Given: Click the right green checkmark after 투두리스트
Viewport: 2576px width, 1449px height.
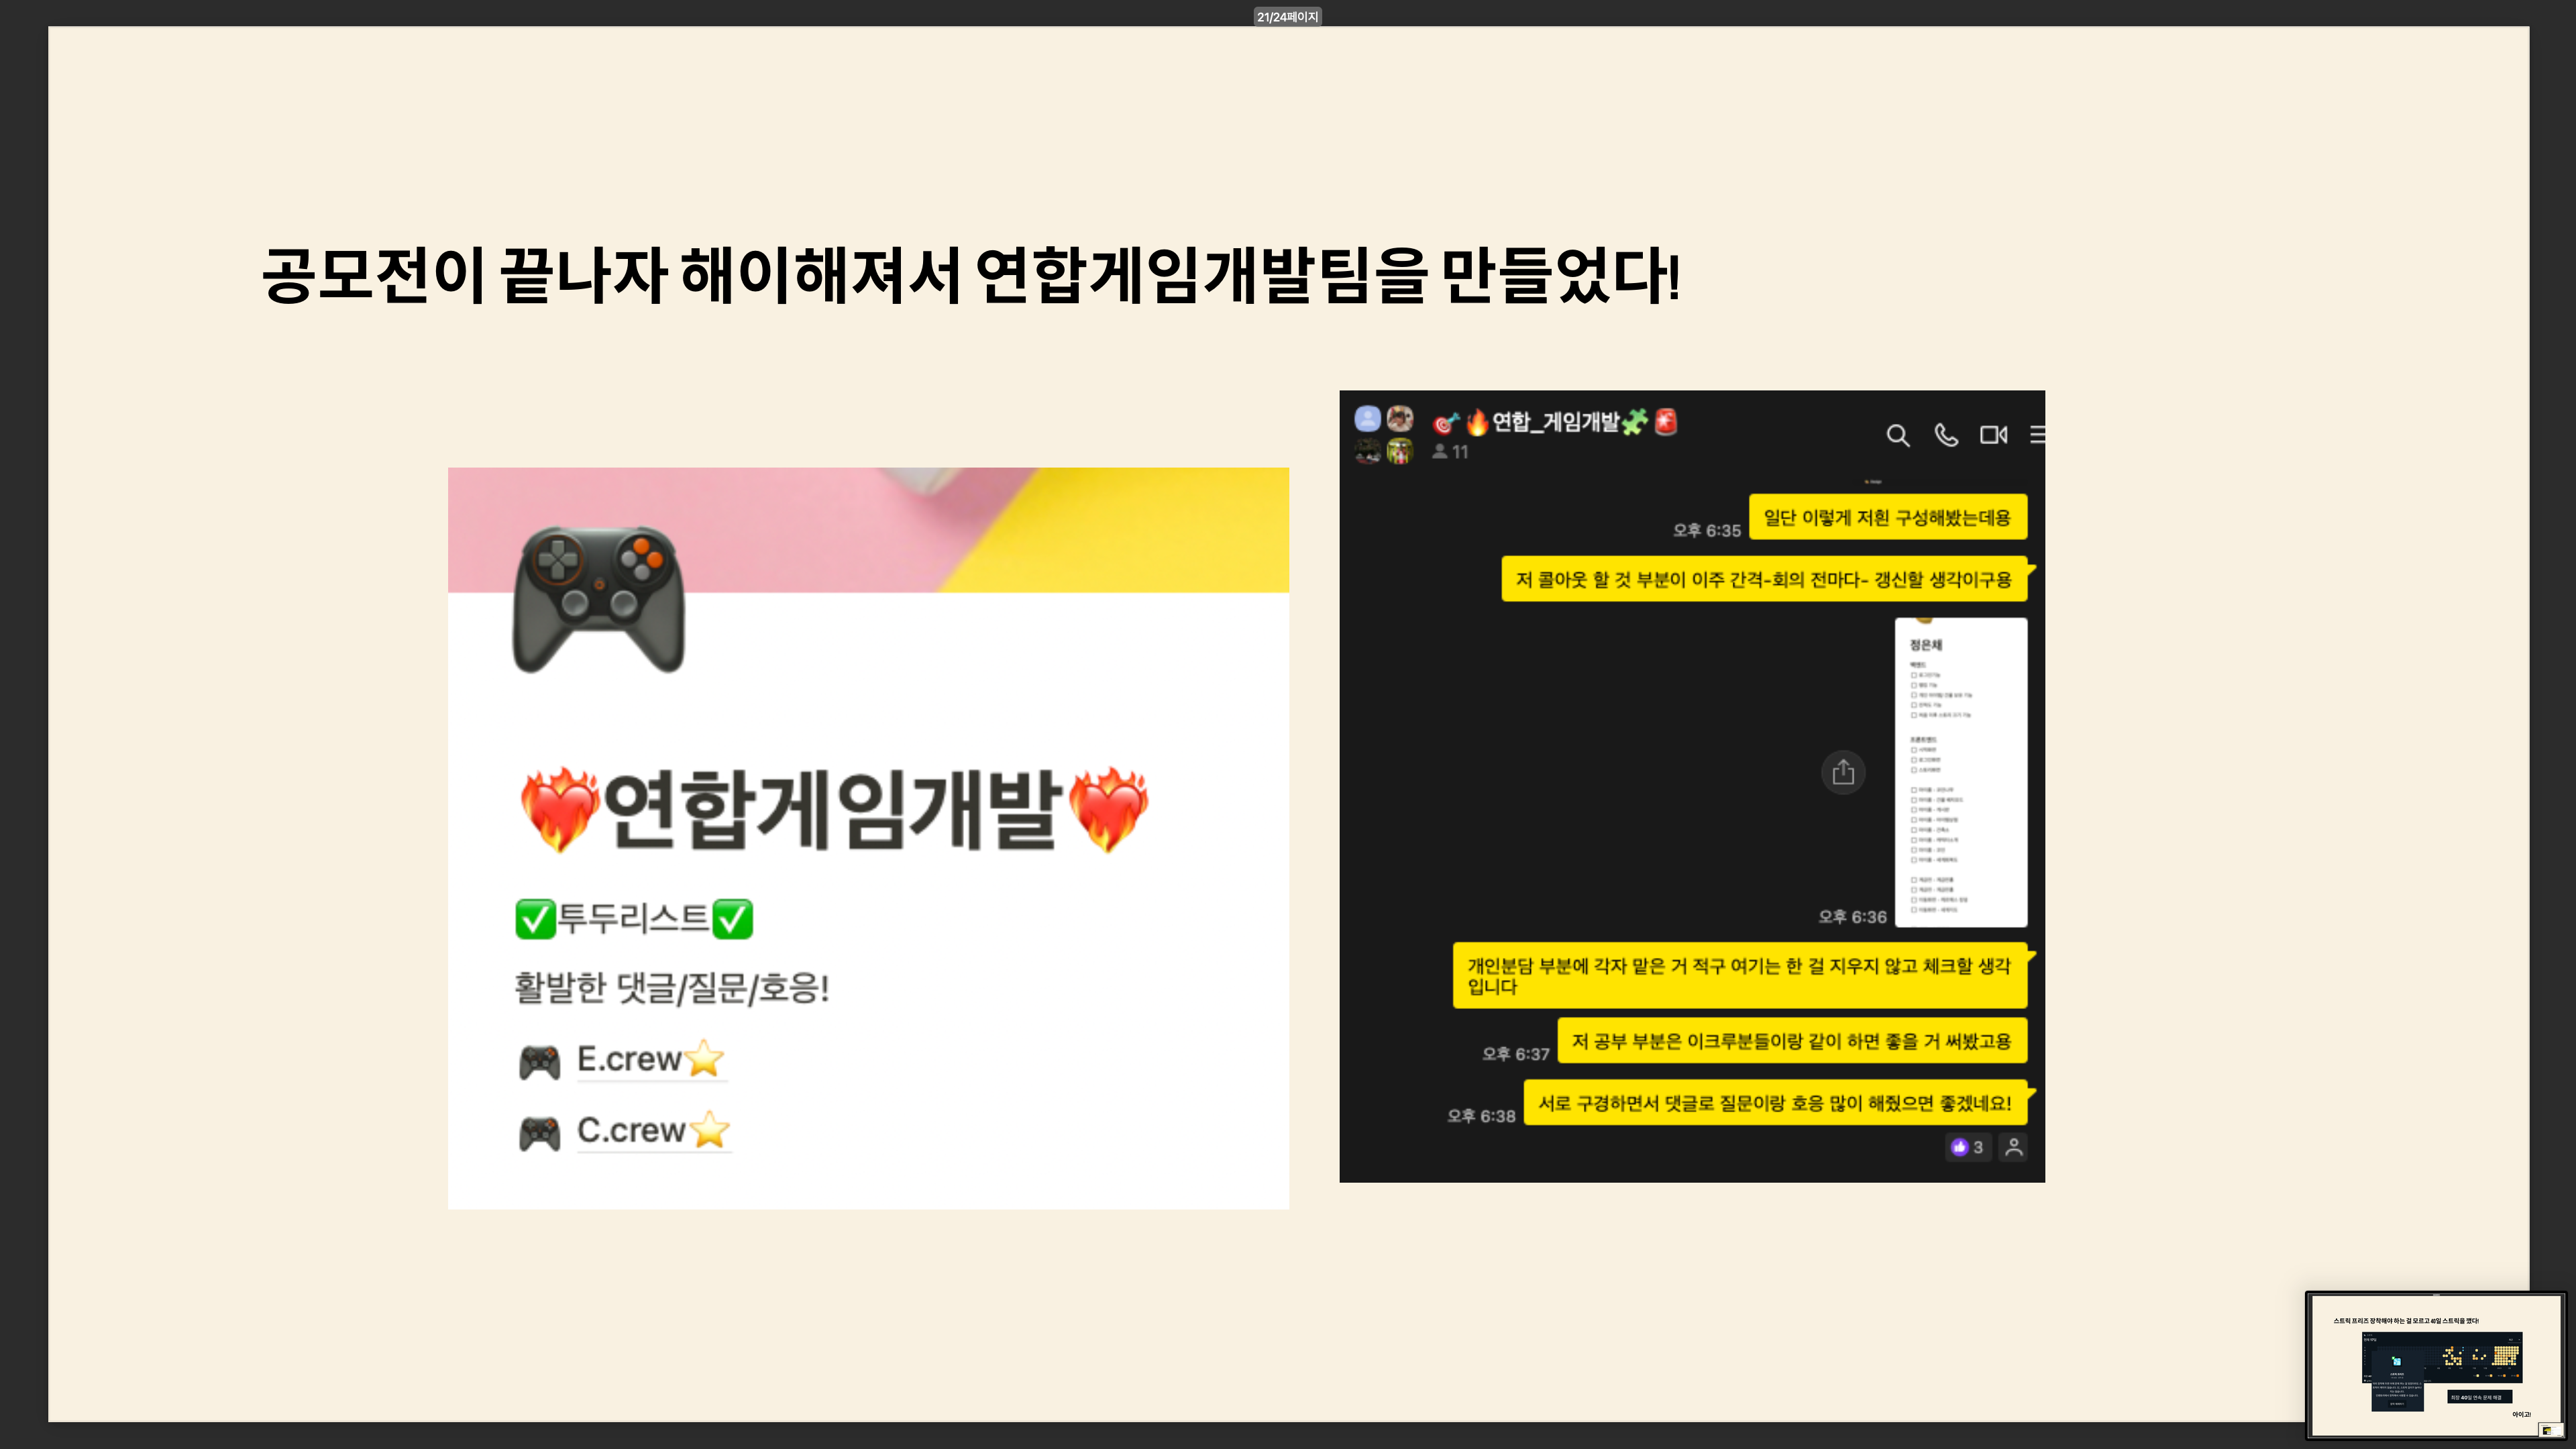Looking at the screenshot, I should point(732,919).
